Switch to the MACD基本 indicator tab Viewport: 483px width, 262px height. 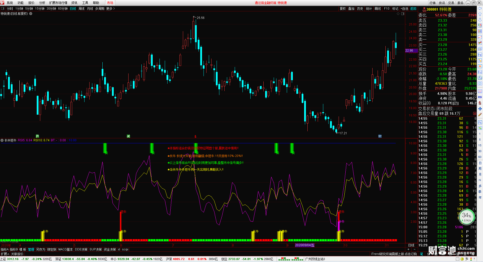tap(65, 249)
